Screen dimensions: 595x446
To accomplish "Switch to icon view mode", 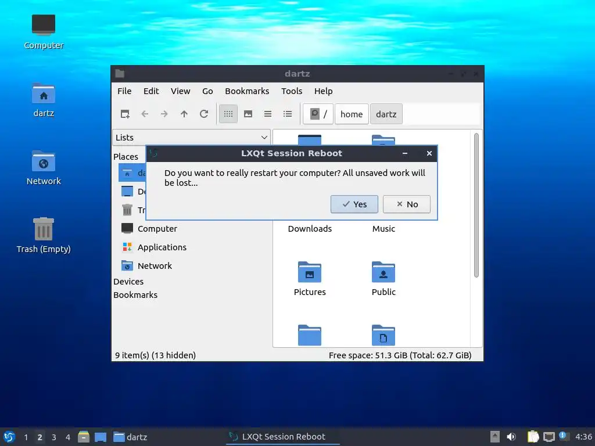I will (x=228, y=114).
